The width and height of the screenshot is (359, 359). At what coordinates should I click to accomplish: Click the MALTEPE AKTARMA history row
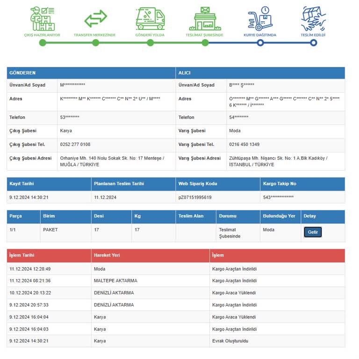176,280
